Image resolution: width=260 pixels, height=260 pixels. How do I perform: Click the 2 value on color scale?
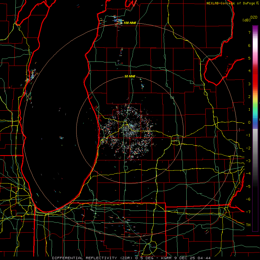coord(249,97)
